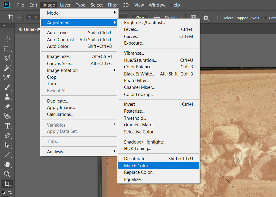
Task: Select the Rectangular Marquee tool
Action: coord(7,49)
